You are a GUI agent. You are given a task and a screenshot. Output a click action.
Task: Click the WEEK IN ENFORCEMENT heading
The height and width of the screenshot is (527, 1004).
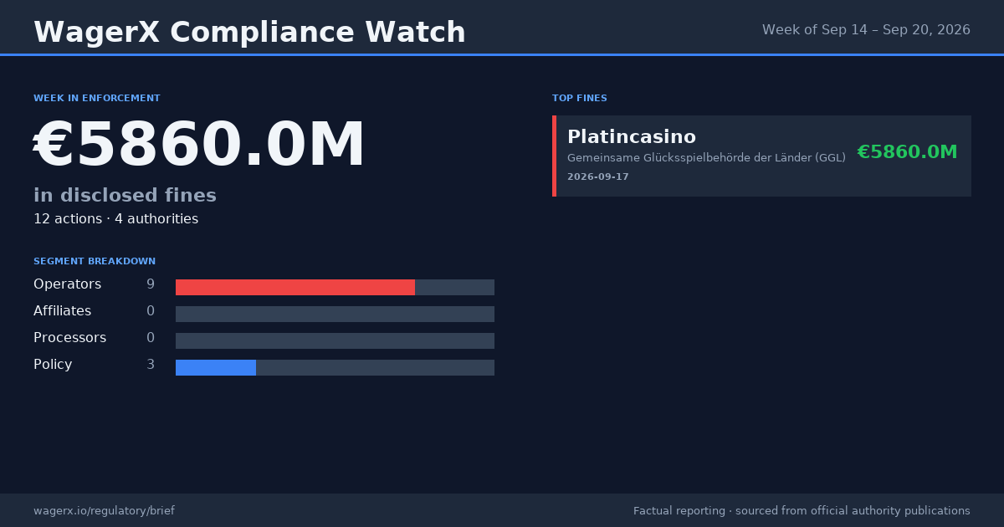click(97, 99)
